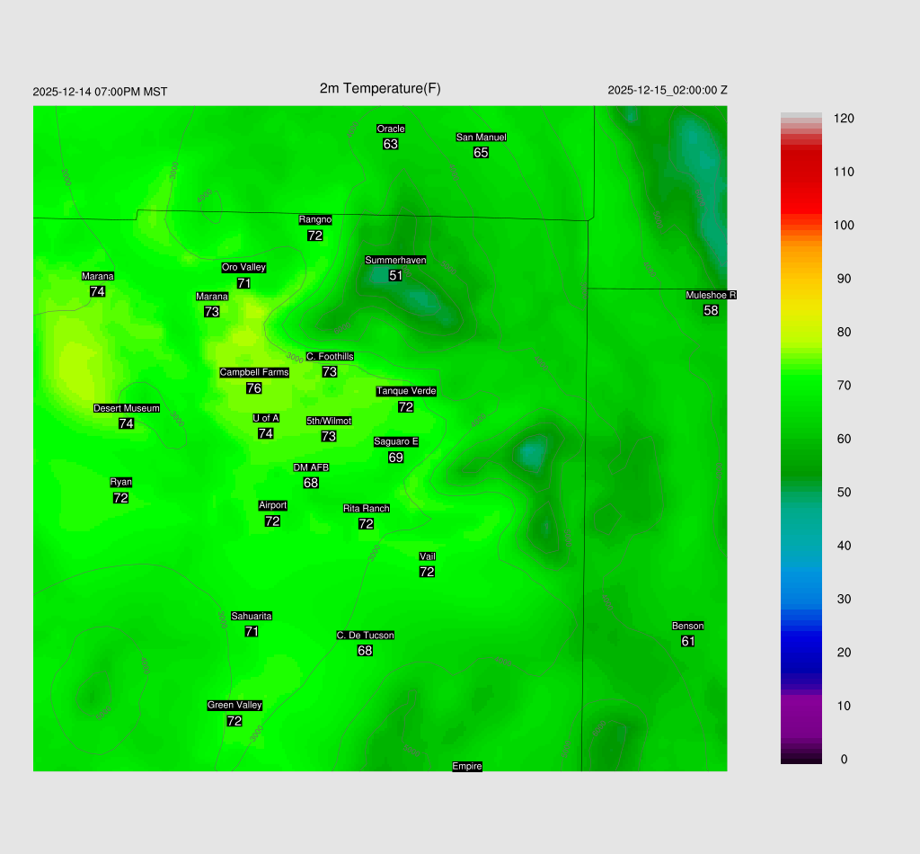Click the 2m Temperature(F) chart title
The height and width of the screenshot is (854, 920).
click(x=380, y=88)
